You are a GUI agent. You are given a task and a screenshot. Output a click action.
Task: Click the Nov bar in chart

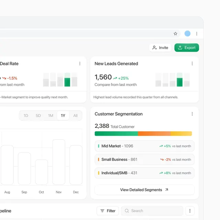click(59, 162)
